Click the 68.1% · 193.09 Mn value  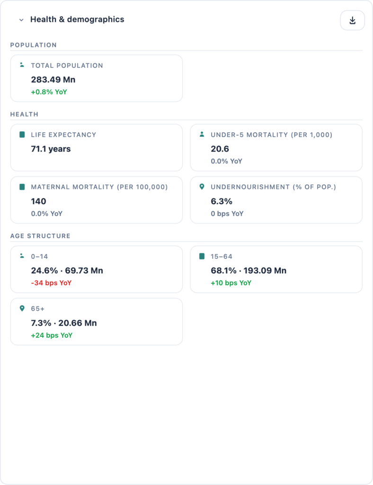click(x=249, y=270)
